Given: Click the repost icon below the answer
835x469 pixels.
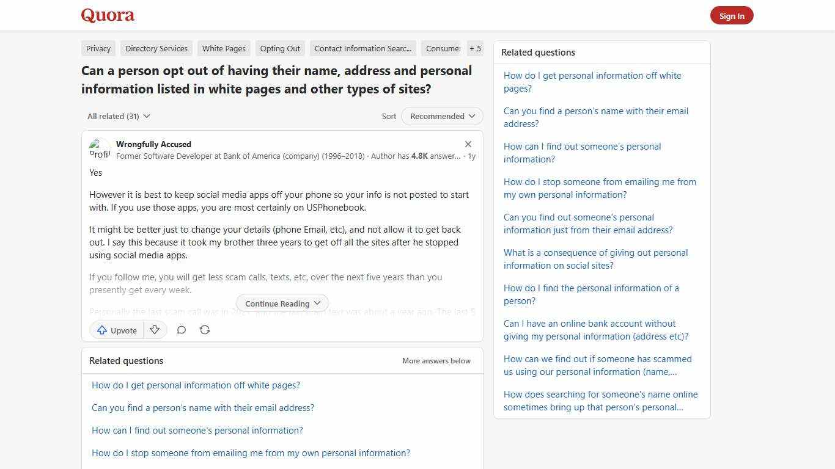Looking at the screenshot, I should click(x=205, y=330).
